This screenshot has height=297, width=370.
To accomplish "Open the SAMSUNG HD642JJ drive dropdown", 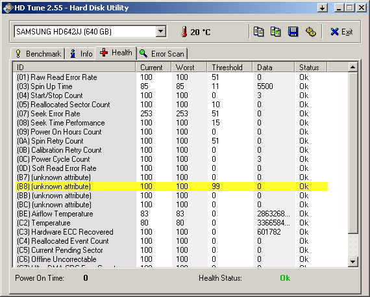I will 90,31.
